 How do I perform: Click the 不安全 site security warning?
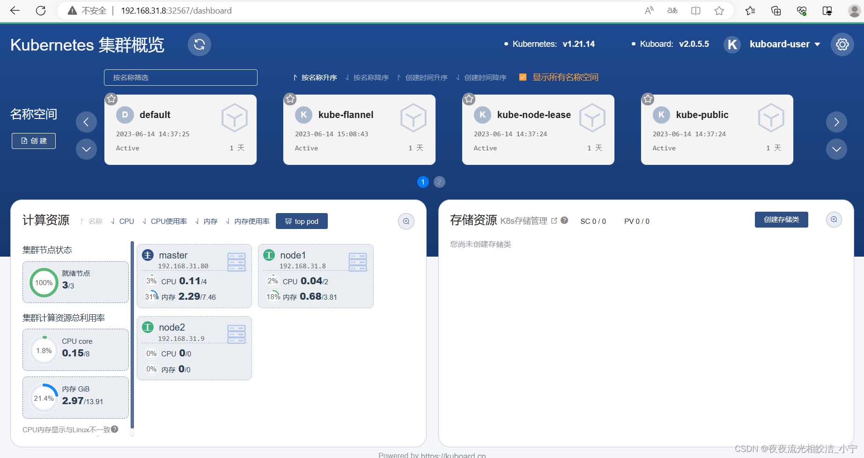(x=87, y=10)
